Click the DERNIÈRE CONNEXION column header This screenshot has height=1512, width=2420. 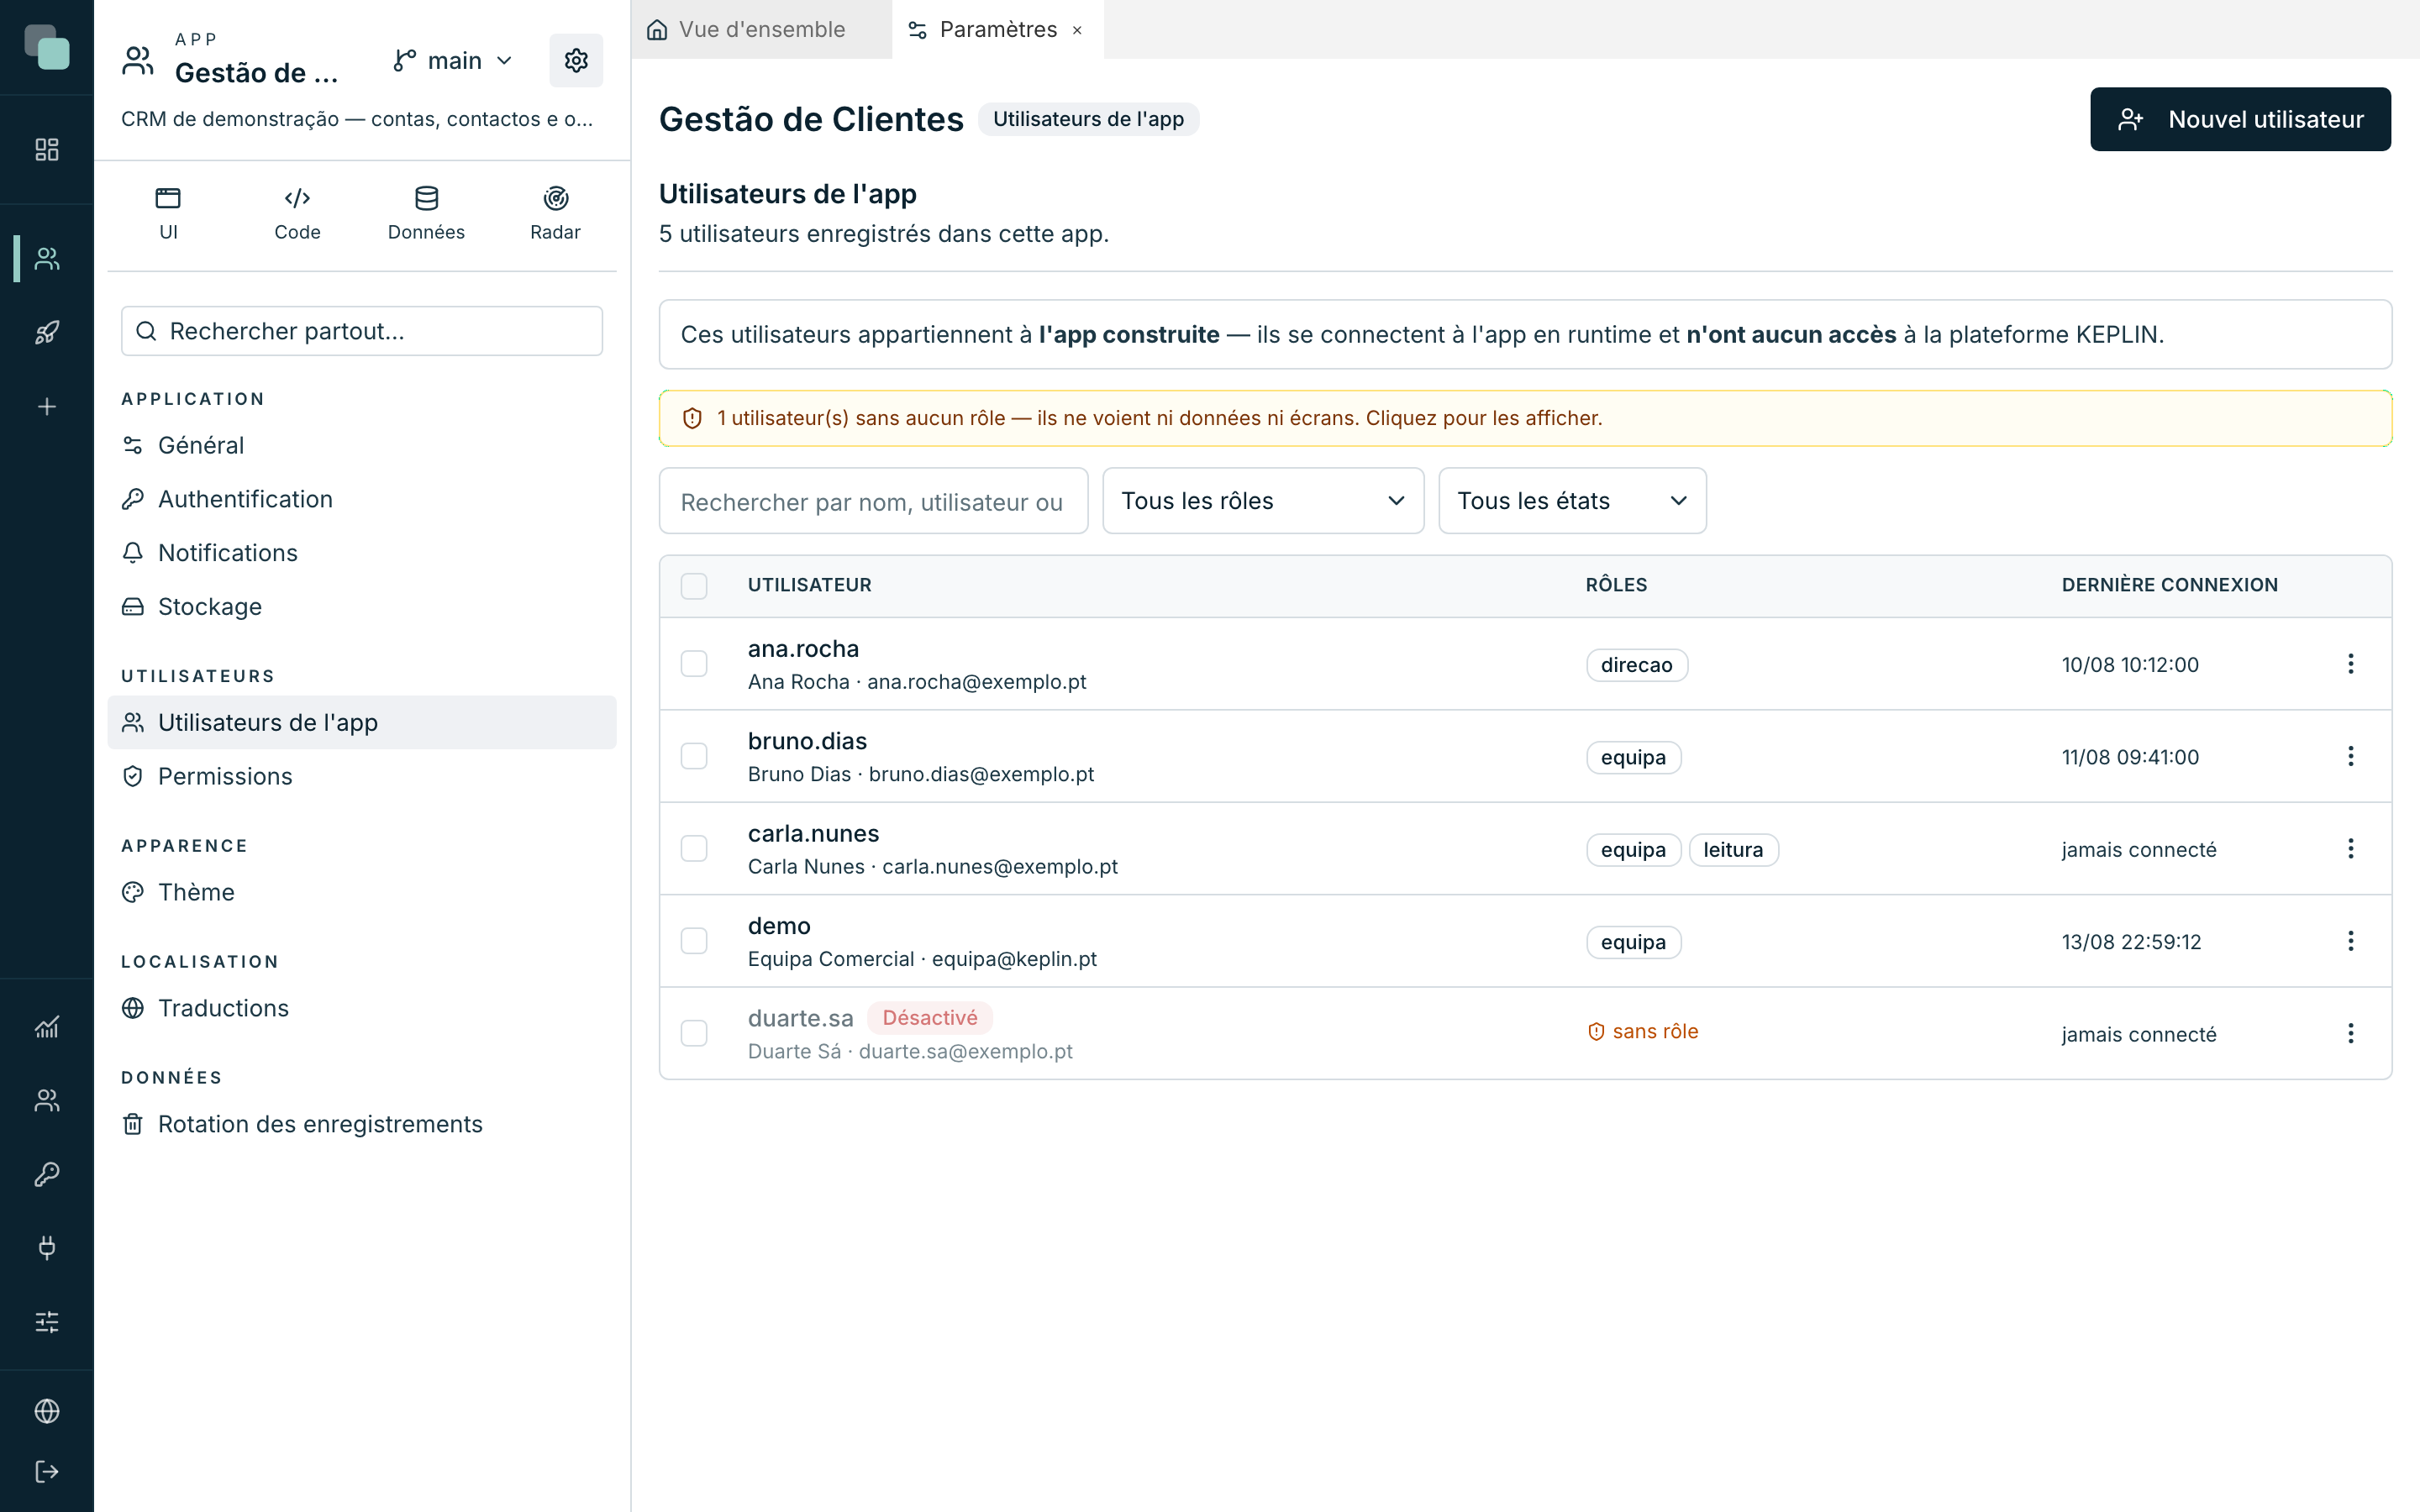coord(2169,585)
